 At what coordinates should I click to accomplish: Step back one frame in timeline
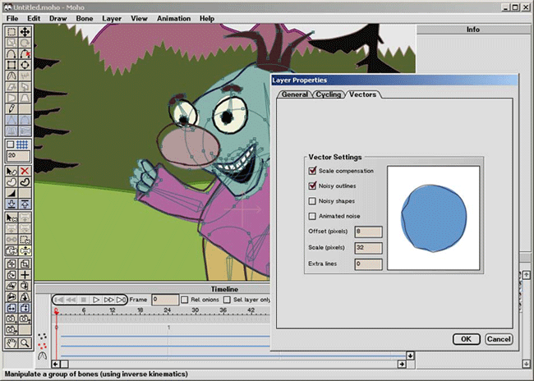[71, 300]
